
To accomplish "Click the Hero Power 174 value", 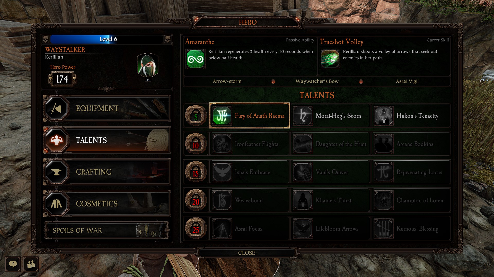I will (62, 79).
